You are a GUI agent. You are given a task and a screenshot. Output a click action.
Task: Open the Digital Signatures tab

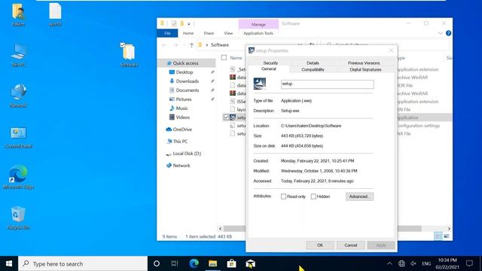click(x=365, y=69)
